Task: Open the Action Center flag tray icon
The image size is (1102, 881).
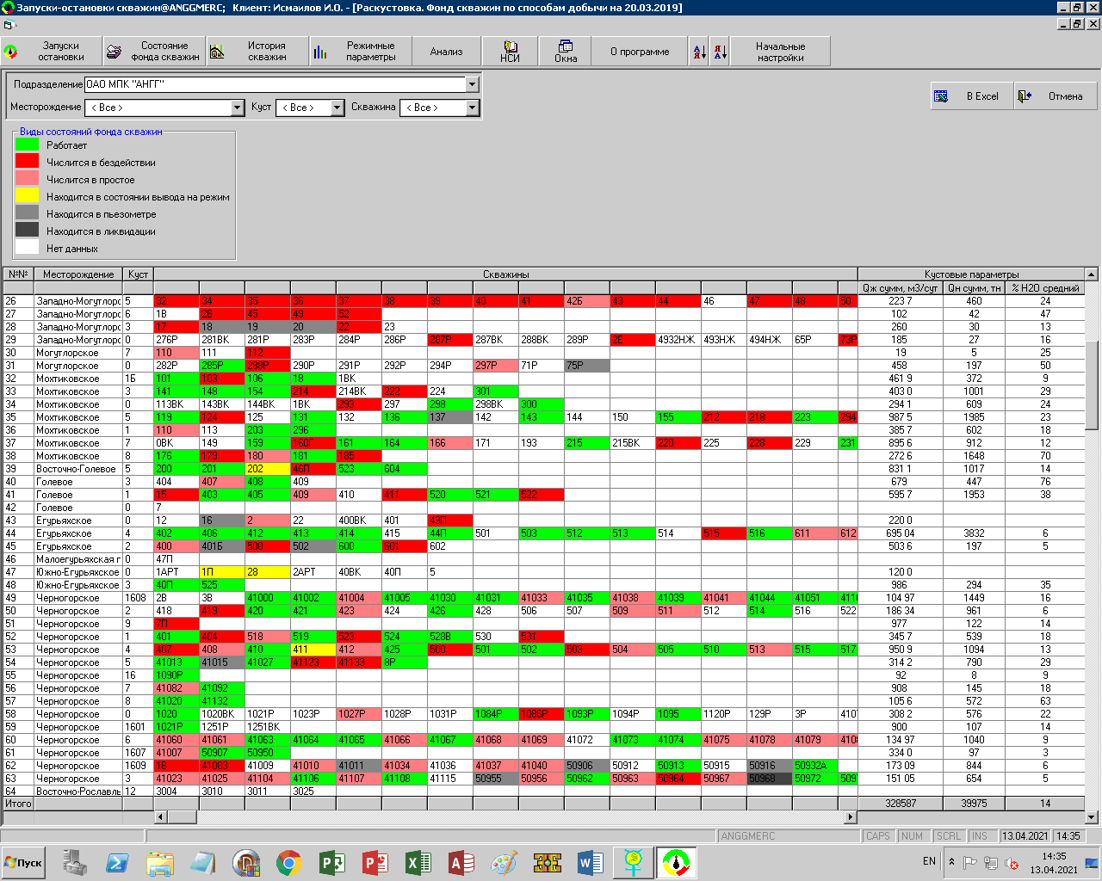Action: pos(970,863)
